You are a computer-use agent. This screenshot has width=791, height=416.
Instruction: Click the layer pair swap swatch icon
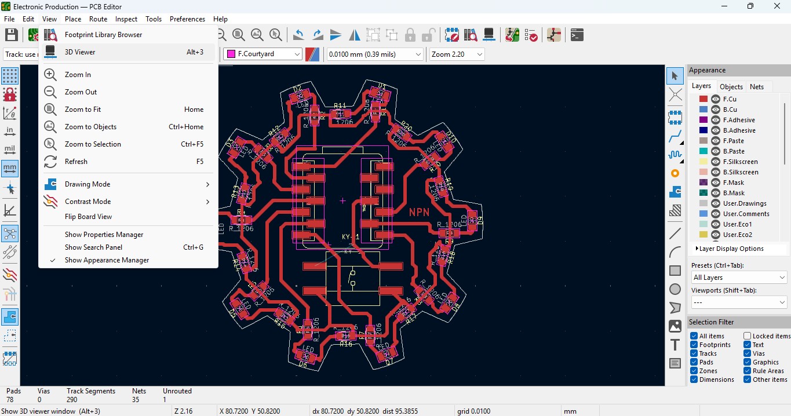tap(313, 54)
